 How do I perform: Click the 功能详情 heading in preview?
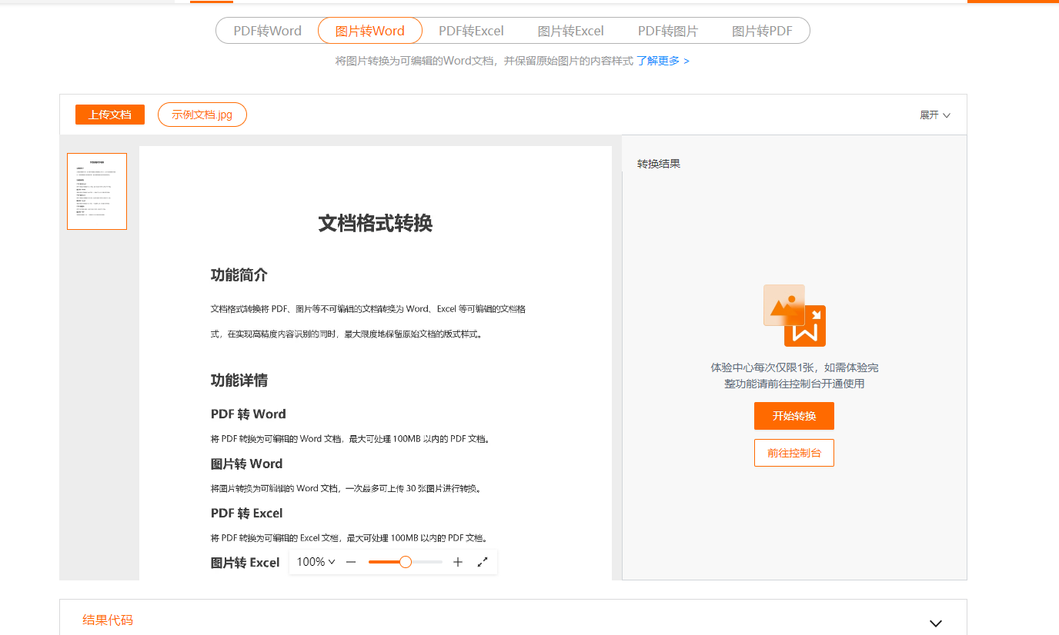pos(239,381)
